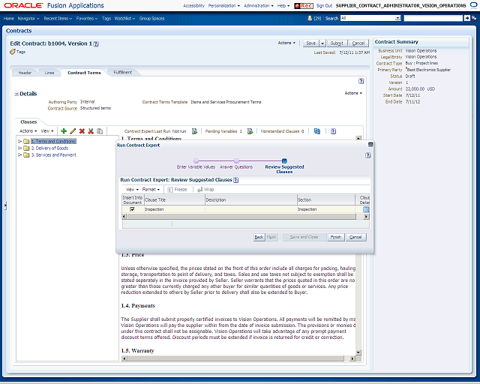Select the Terms and Conditions tree item
480x384 pixels.
[53, 141]
